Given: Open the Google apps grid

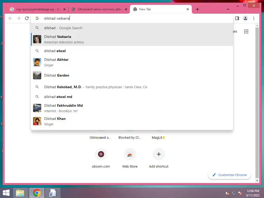Looking at the screenshot, I should (246, 31).
